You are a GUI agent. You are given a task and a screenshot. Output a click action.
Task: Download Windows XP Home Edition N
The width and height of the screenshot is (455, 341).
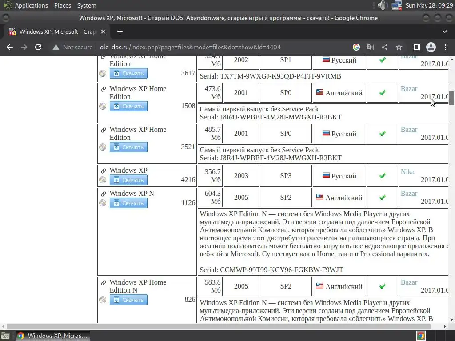point(128,300)
